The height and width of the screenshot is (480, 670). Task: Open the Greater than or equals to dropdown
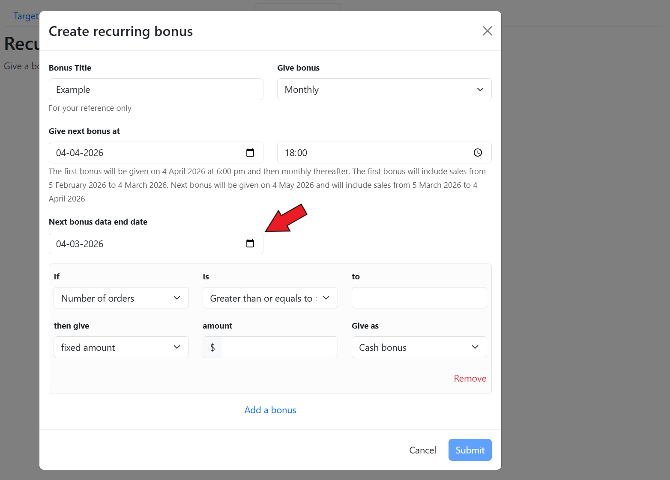[270, 298]
